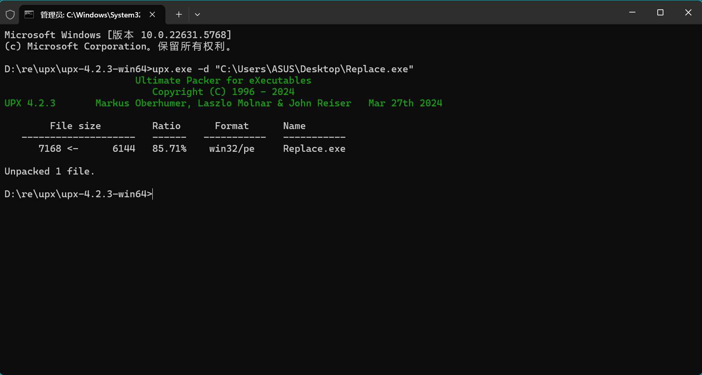702x375 pixels.
Task: Click the Microsoft Windows version line
Action: tap(118, 35)
